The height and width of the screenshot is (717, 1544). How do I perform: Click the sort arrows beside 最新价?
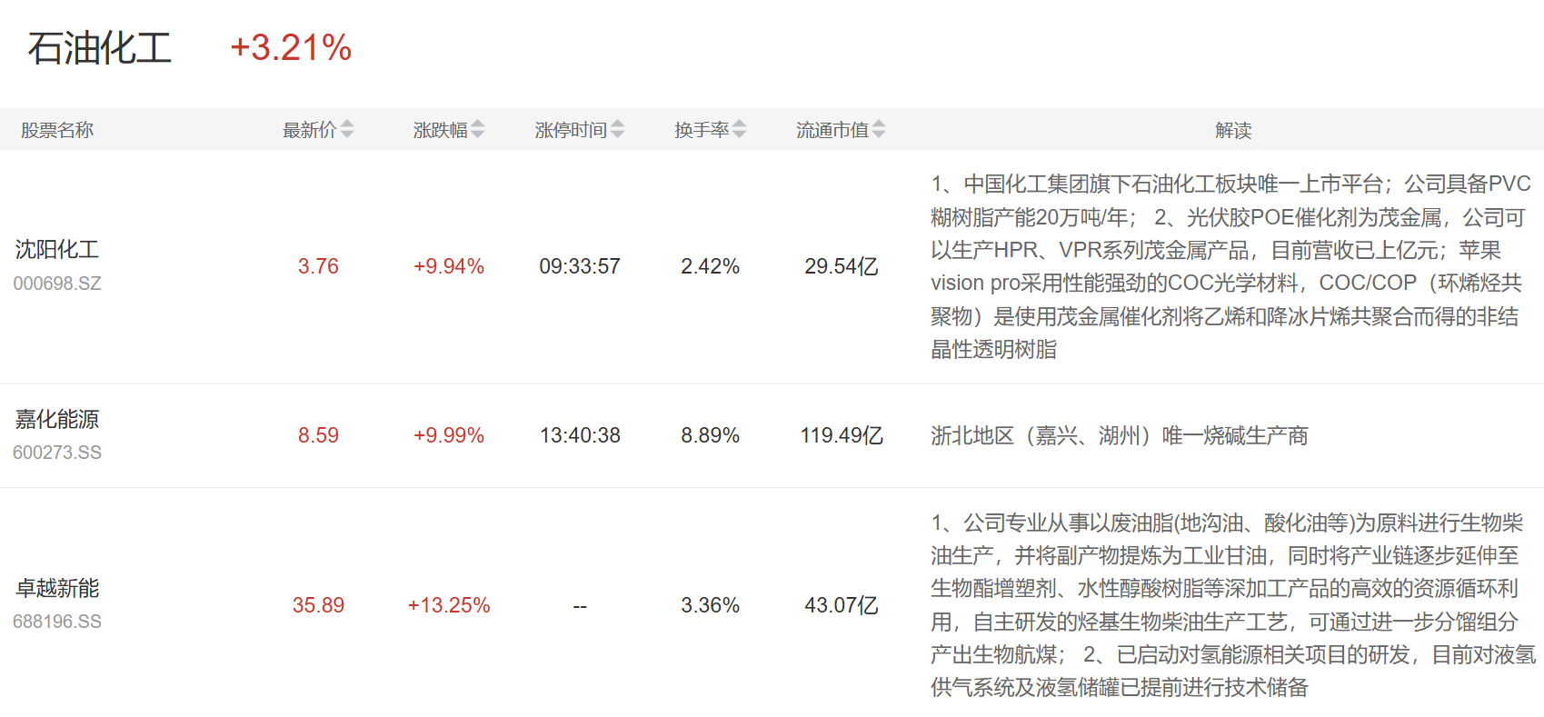(347, 130)
